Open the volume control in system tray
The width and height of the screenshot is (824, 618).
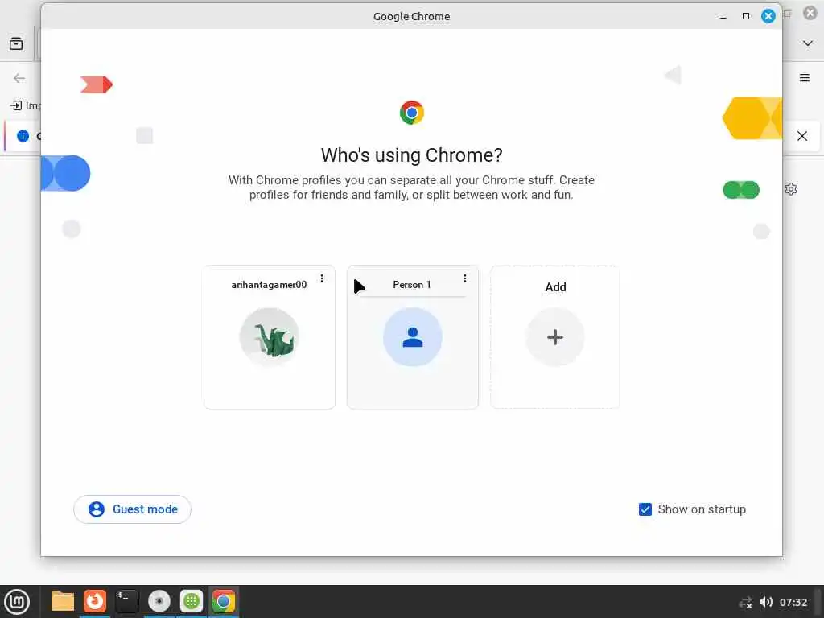coord(766,602)
